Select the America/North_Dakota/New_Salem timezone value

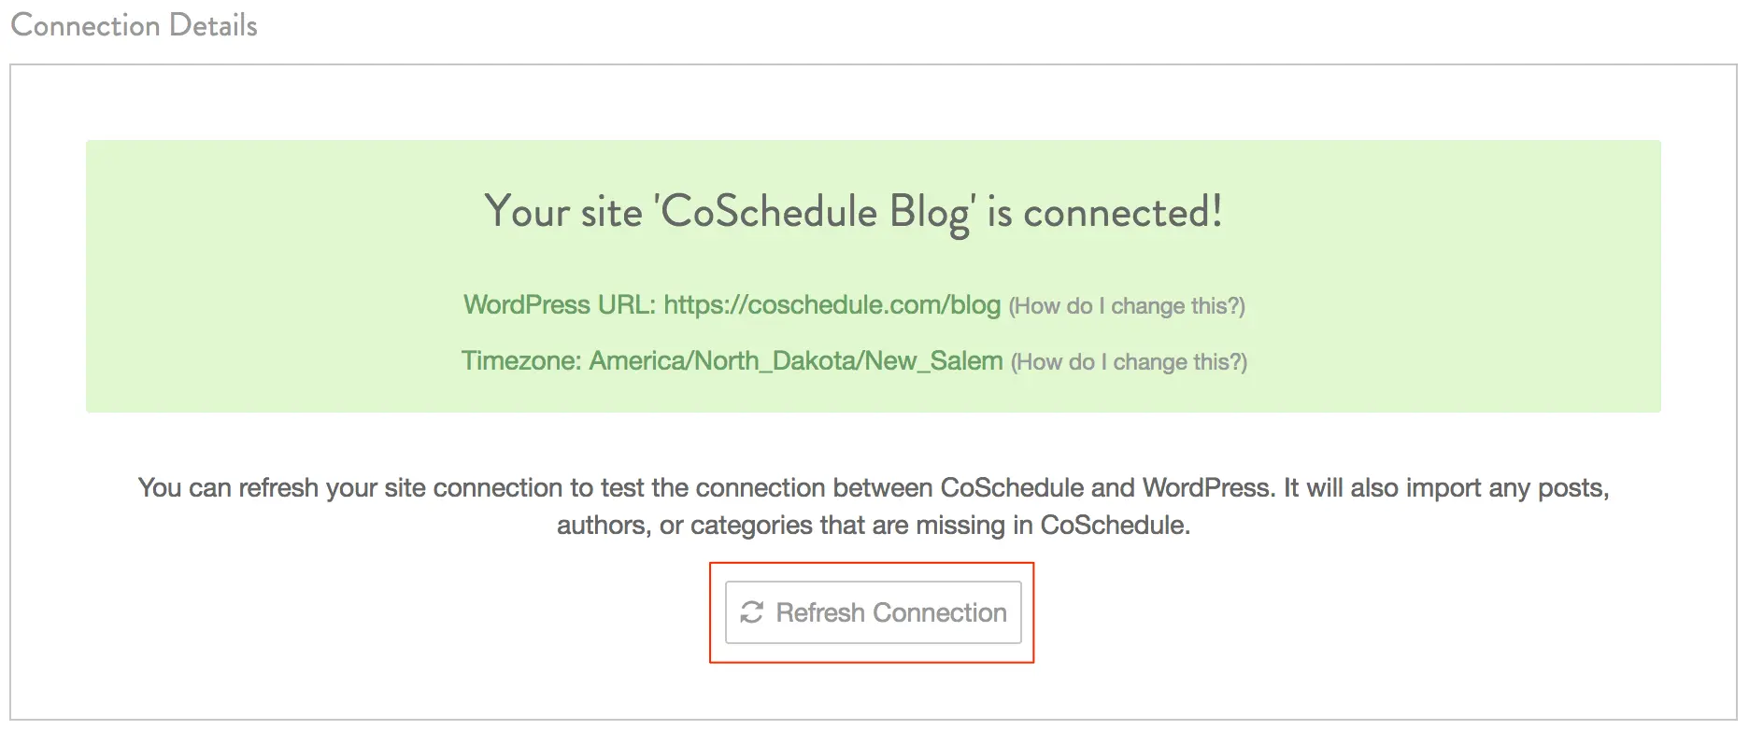(x=796, y=361)
